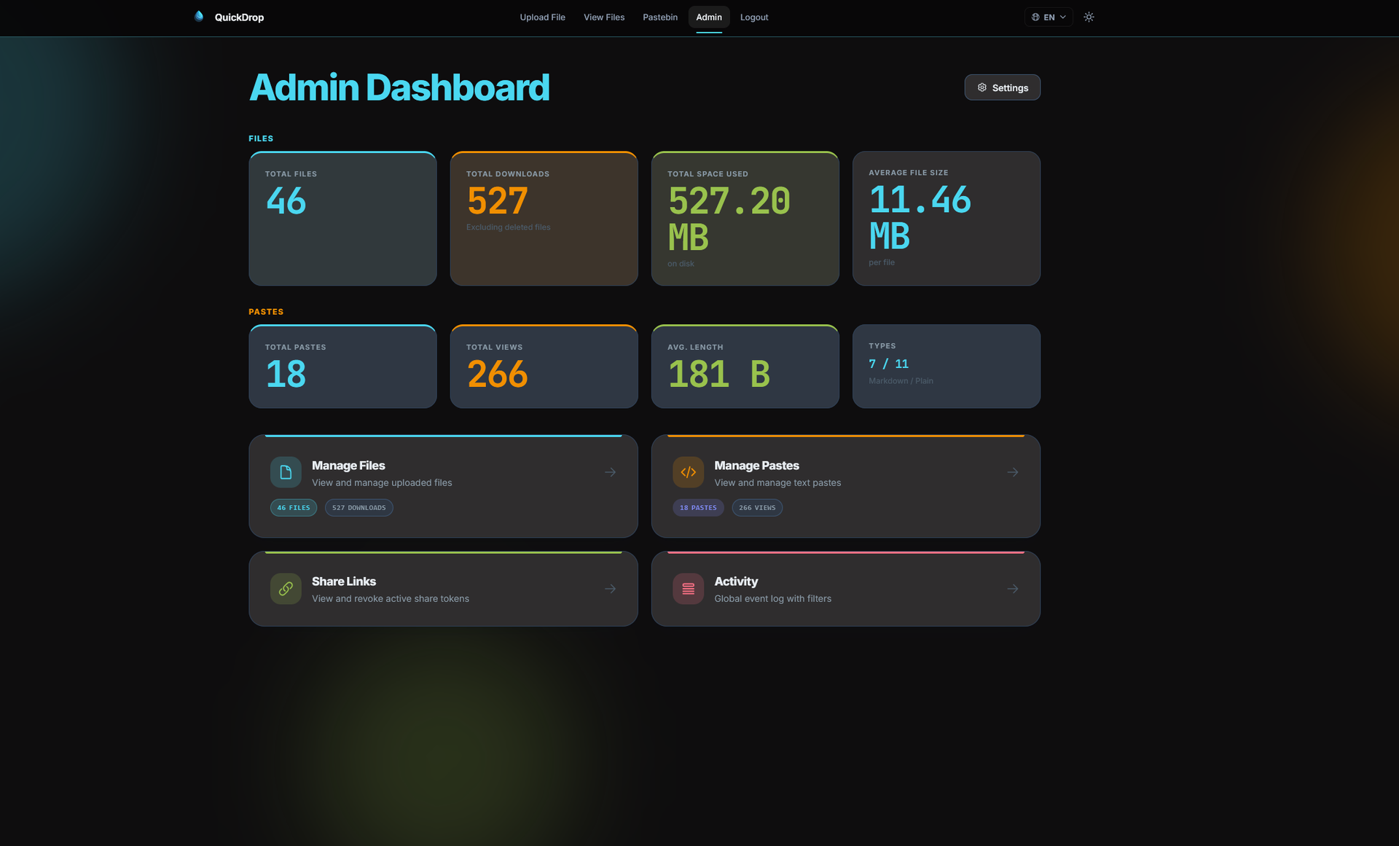Log out using the Logout link
Viewport: 1399px width, 846px height.
(x=754, y=17)
